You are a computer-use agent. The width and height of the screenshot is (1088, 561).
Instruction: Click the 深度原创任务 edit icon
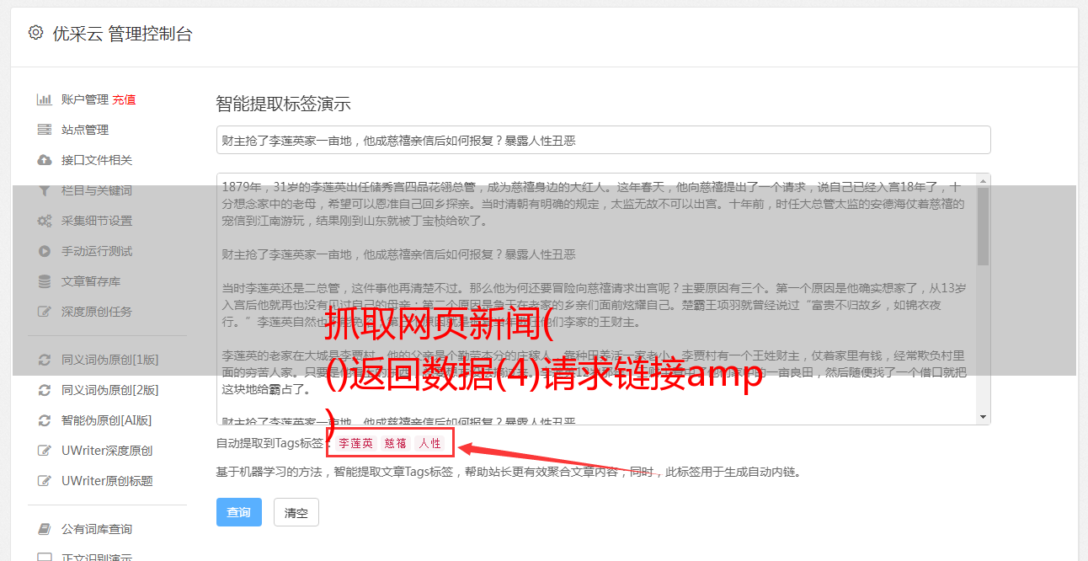(45, 312)
